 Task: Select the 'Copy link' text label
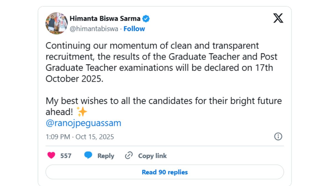click(x=152, y=156)
